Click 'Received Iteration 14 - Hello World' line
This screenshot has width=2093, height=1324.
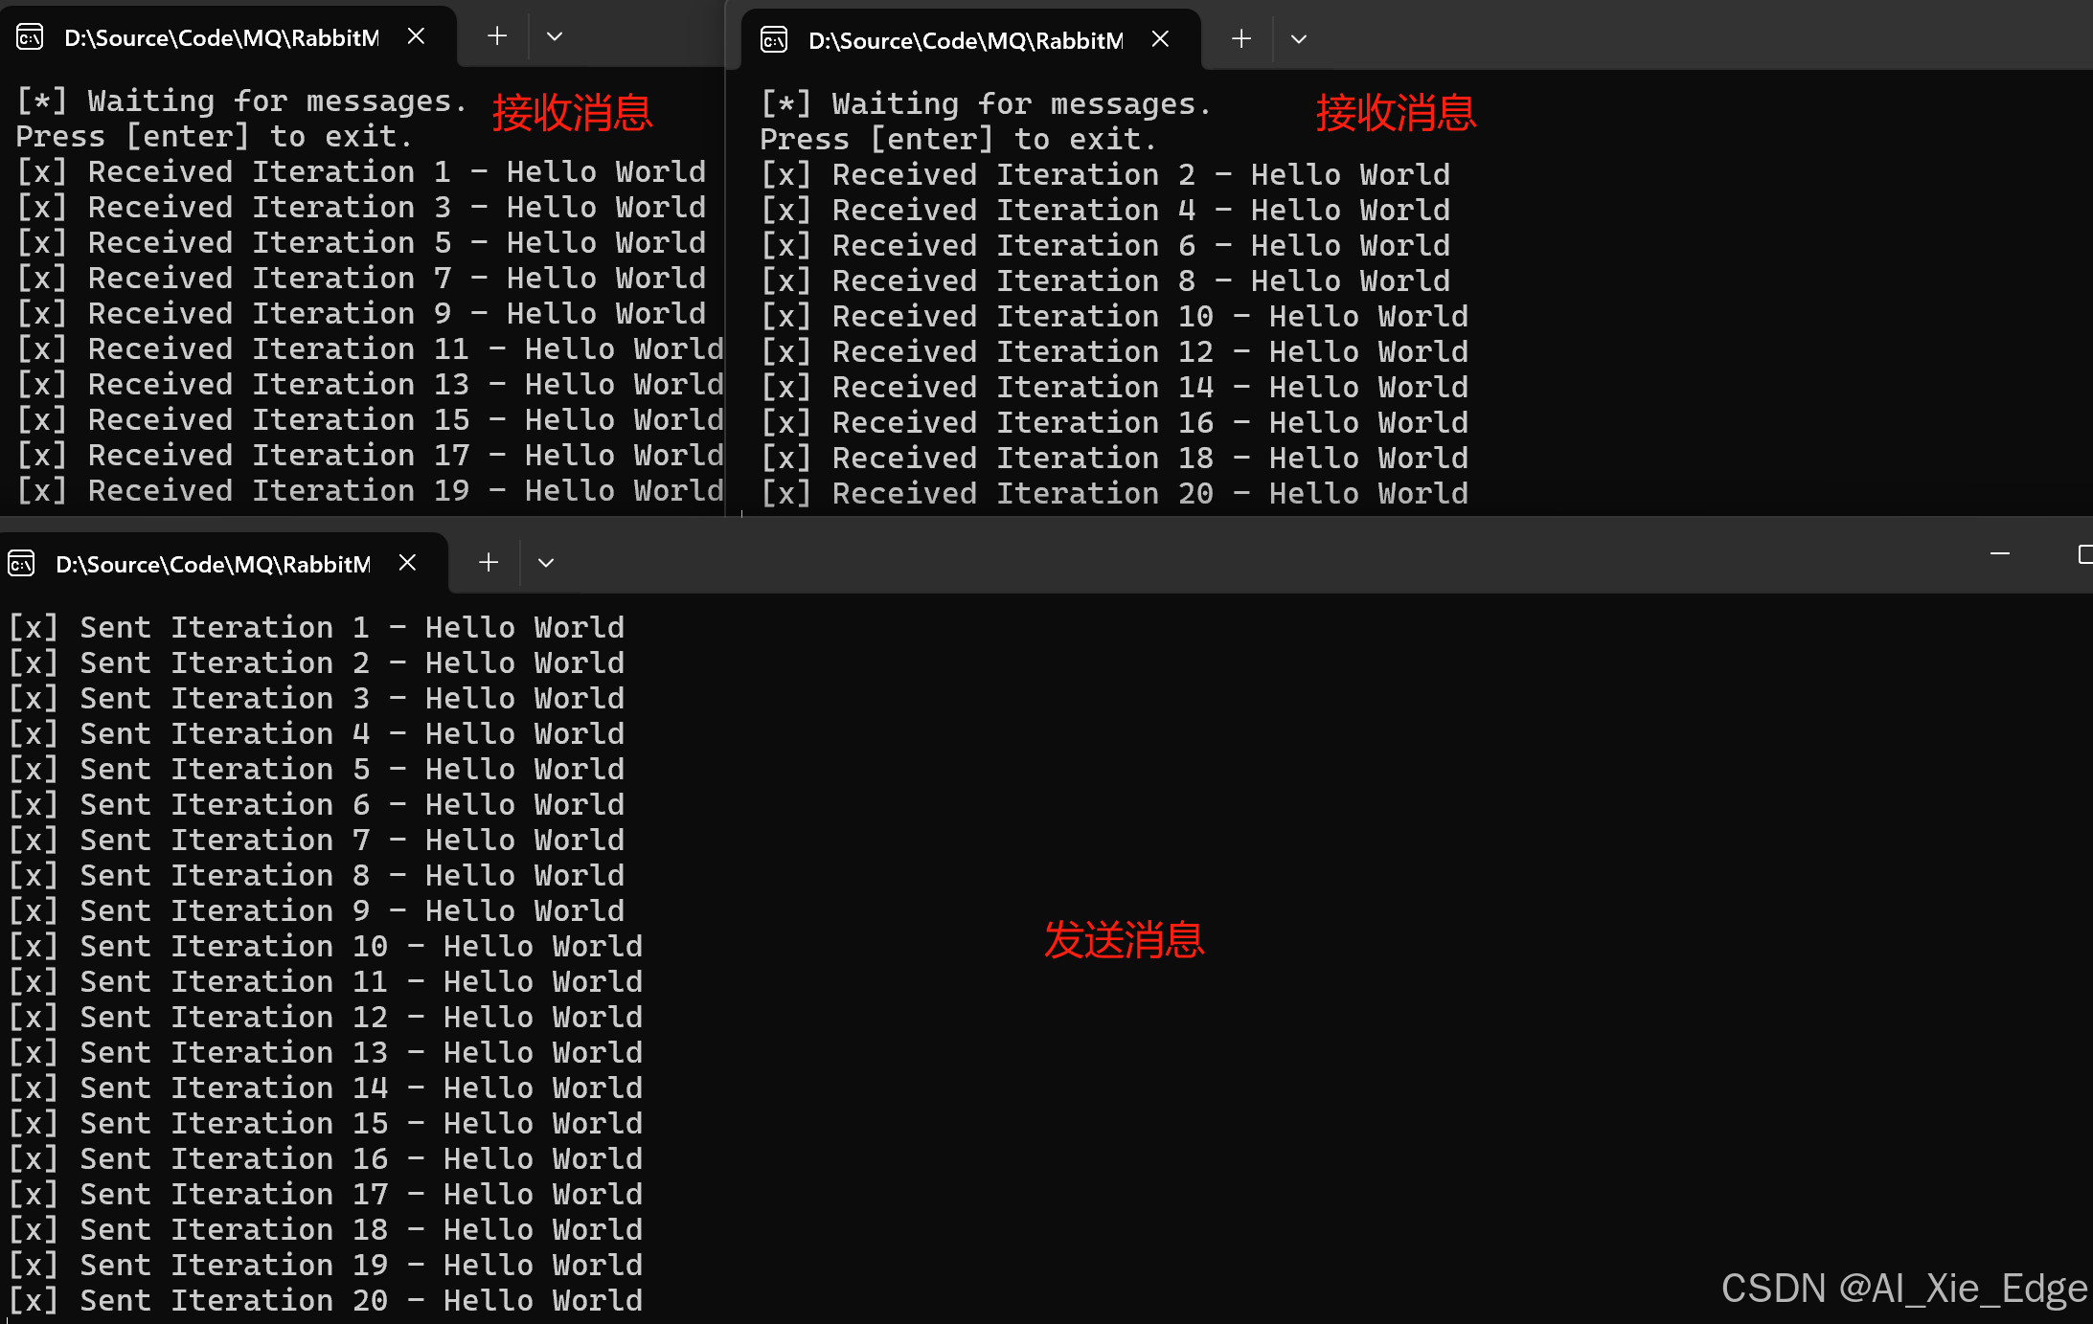1116,388
